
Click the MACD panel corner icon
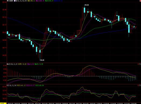point(139,64)
